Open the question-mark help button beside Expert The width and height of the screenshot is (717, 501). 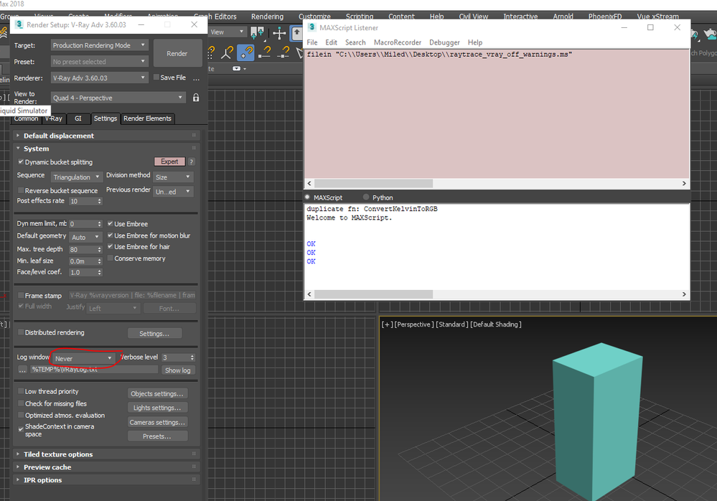point(191,161)
